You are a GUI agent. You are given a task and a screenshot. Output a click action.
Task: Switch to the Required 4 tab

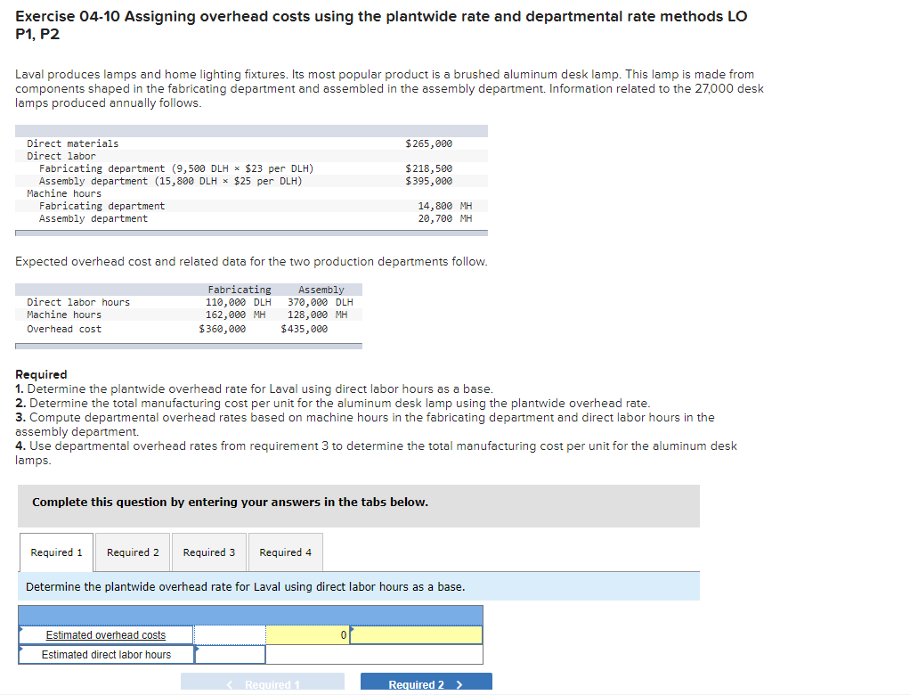286,552
